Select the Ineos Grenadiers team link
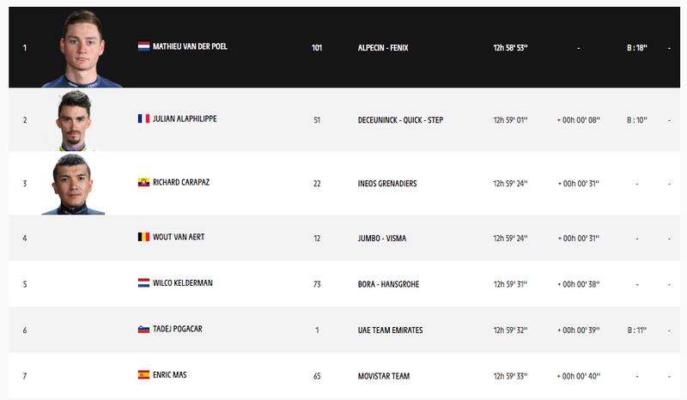The width and height of the screenshot is (687, 400). pyautogui.click(x=387, y=184)
